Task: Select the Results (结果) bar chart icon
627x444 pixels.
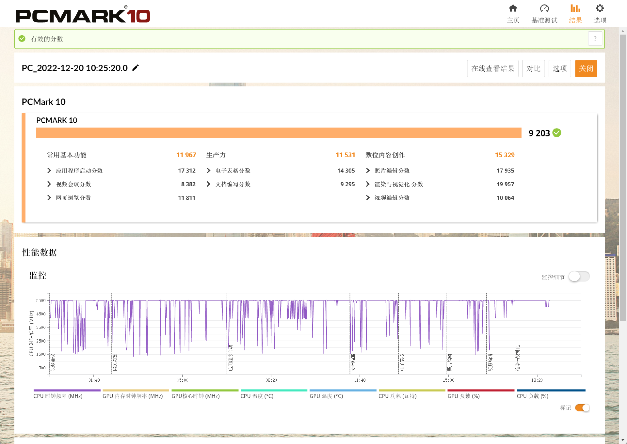Action: (x=575, y=8)
